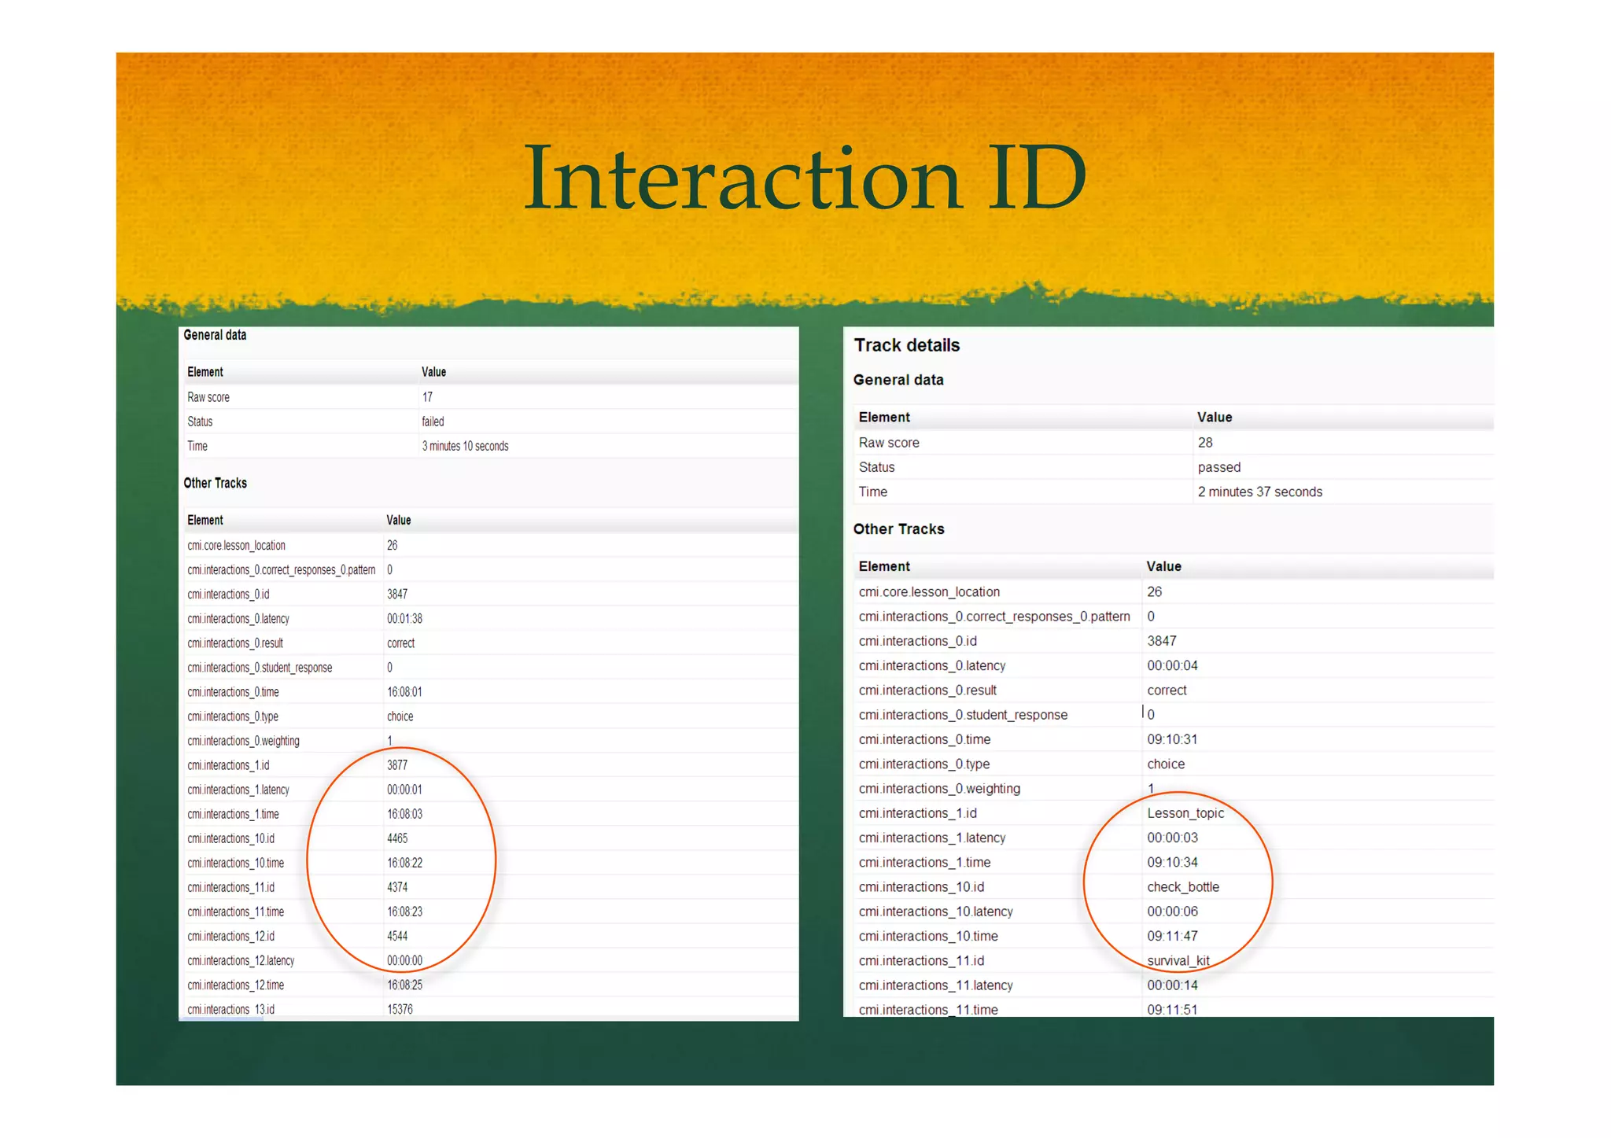
Task: Click the latency value '00:00:04'
Action: point(1172,665)
